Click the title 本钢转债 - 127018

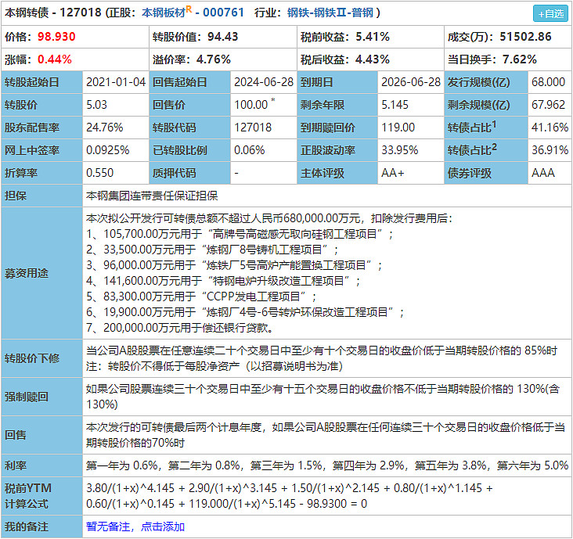click(52, 13)
